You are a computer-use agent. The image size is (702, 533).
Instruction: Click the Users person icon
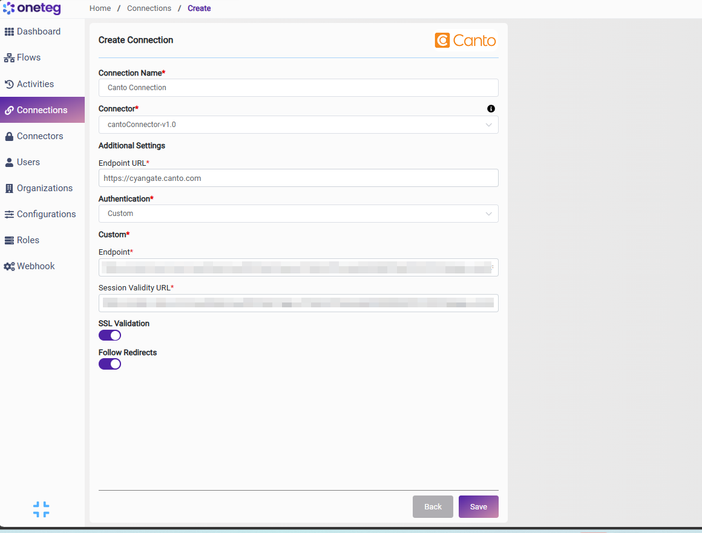tap(9, 163)
